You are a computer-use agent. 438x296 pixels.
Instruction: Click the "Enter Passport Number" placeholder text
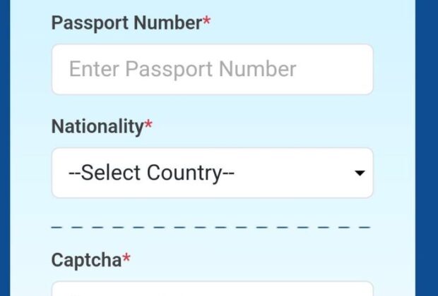pos(182,69)
